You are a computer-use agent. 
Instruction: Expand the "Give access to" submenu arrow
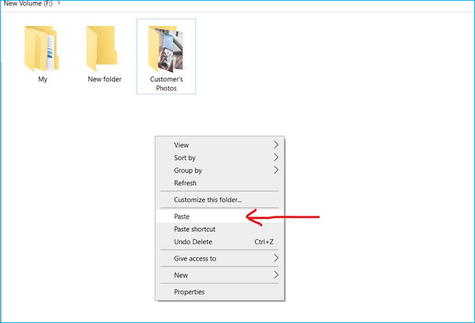coord(275,259)
